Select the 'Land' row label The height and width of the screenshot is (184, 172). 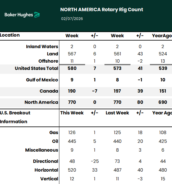tap(52, 54)
